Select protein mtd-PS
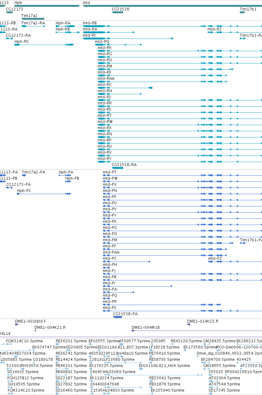Screen dimensions: 262x395 click(x=110, y=308)
